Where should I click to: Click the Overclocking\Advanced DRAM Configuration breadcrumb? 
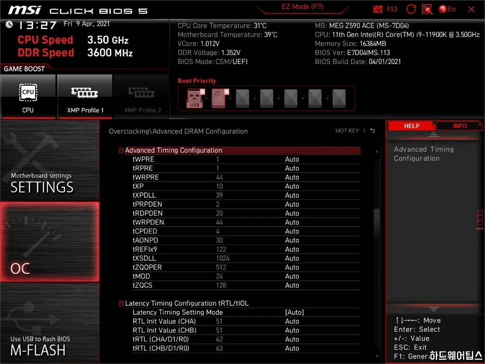[178, 131]
